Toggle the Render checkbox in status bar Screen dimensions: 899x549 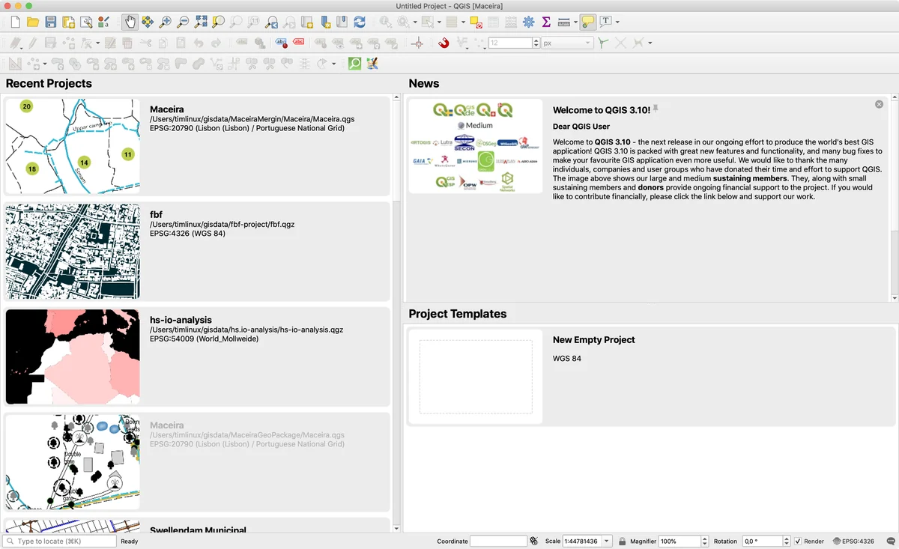coord(798,541)
